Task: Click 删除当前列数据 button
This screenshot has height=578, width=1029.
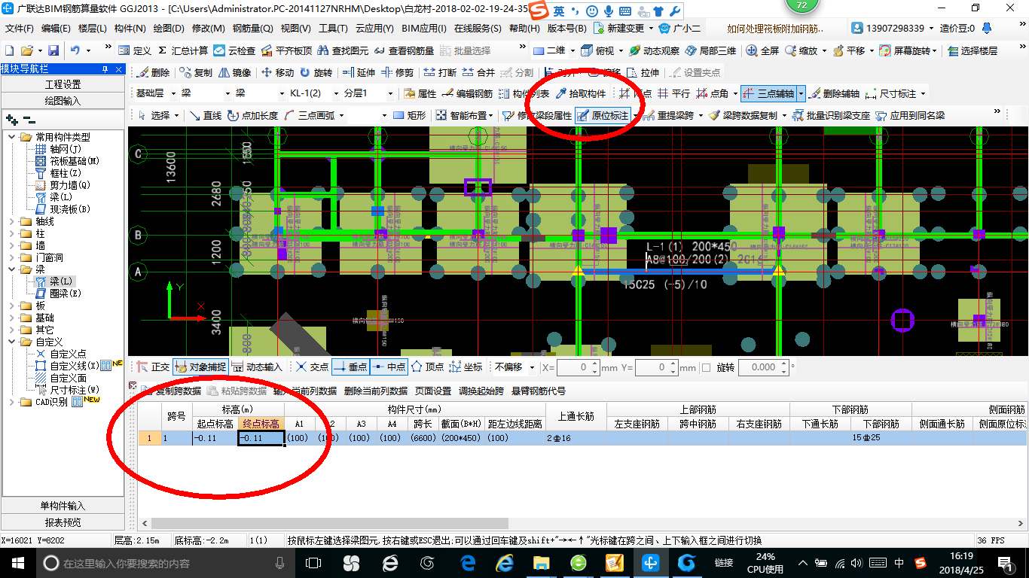Action: click(376, 391)
